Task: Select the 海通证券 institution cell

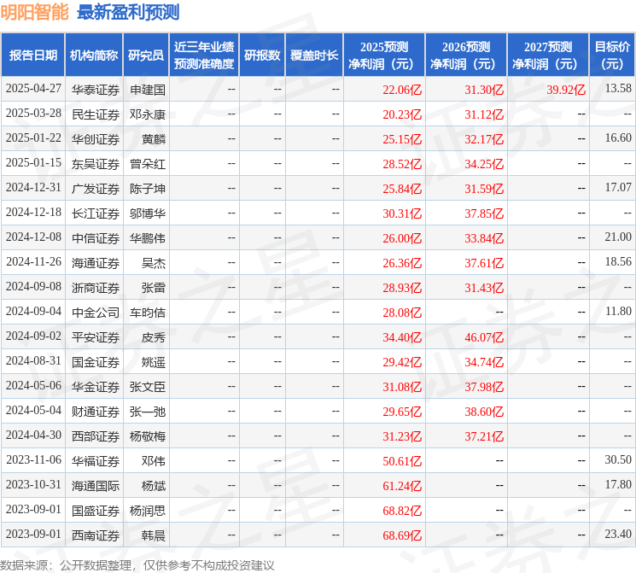Action: [96, 263]
